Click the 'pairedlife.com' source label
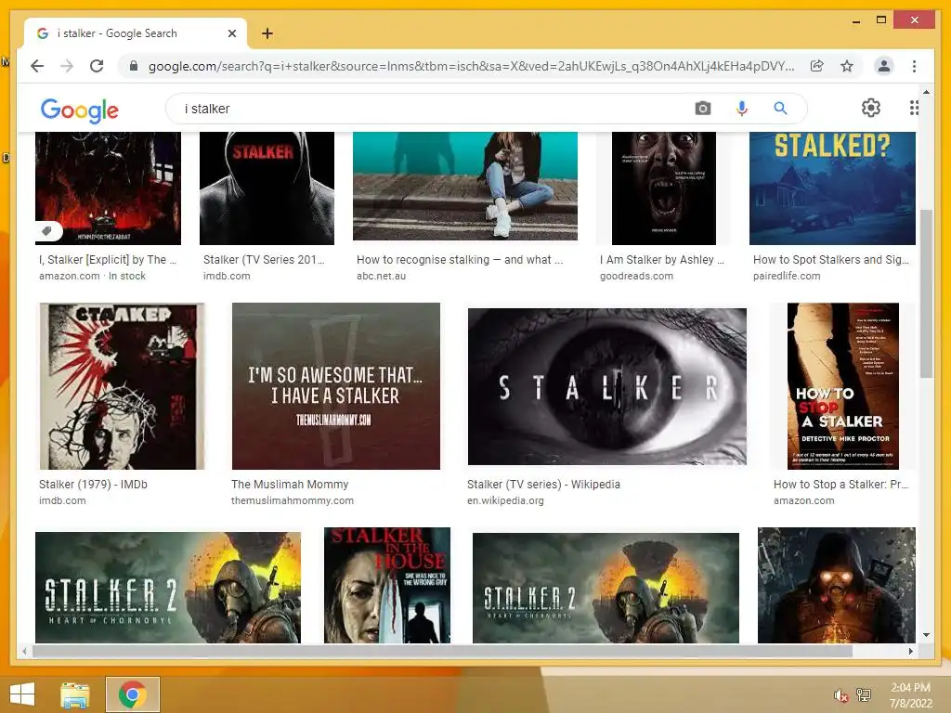This screenshot has height=713, width=951. 787,276
